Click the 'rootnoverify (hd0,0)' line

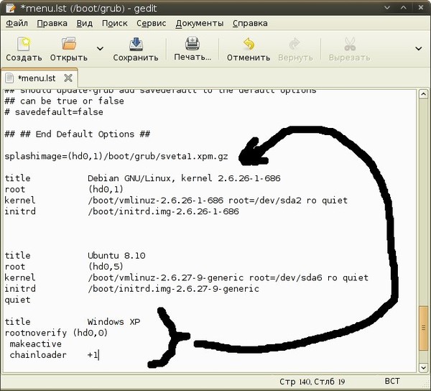pyautogui.click(x=56, y=333)
